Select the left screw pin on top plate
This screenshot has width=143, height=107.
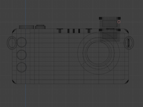[60, 31]
